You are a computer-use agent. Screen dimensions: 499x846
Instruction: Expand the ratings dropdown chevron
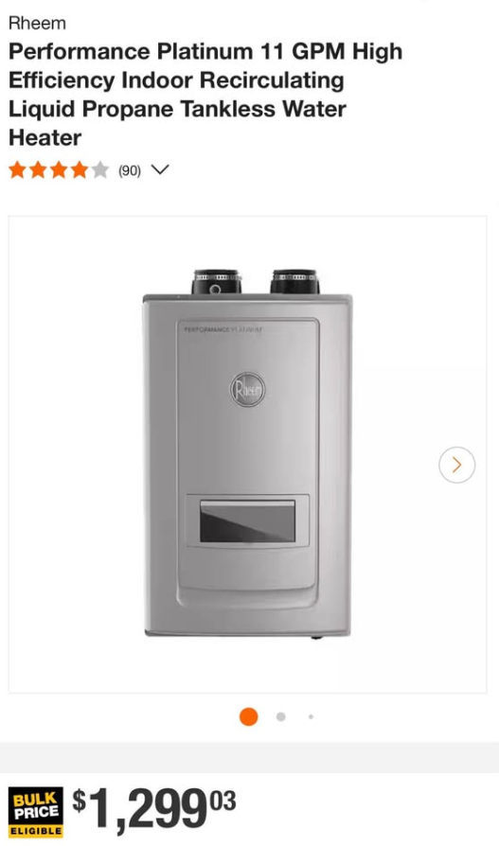[160, 170]
